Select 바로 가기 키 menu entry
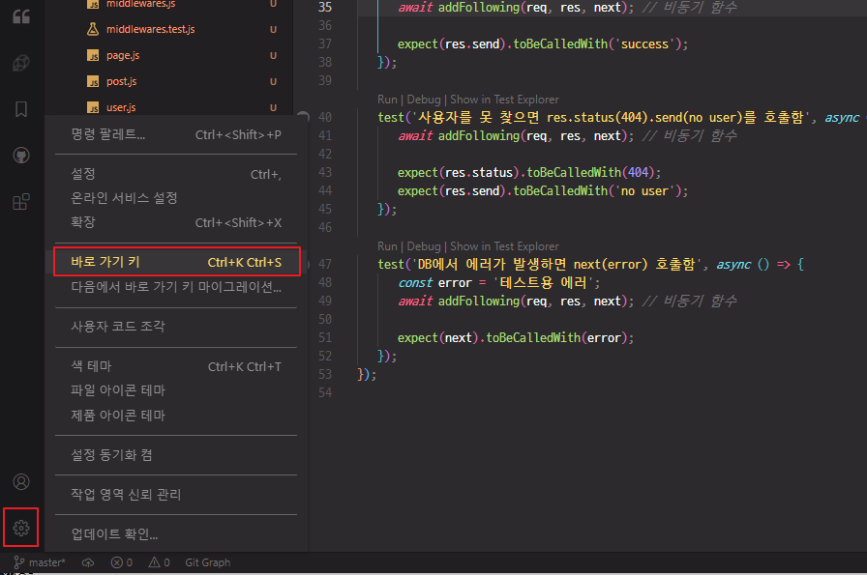The width and height of the screenshot is (867, 575). pyautogui.click(x=176, y=262)
